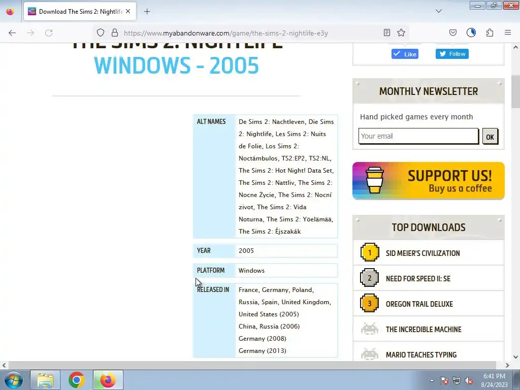The width and height of the screenshot is (520, 390).
Task: Launch Google Chrome from taskbar
Action: (77, 380)
